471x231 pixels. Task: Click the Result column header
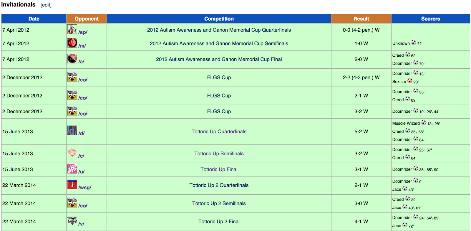(361, 19)
